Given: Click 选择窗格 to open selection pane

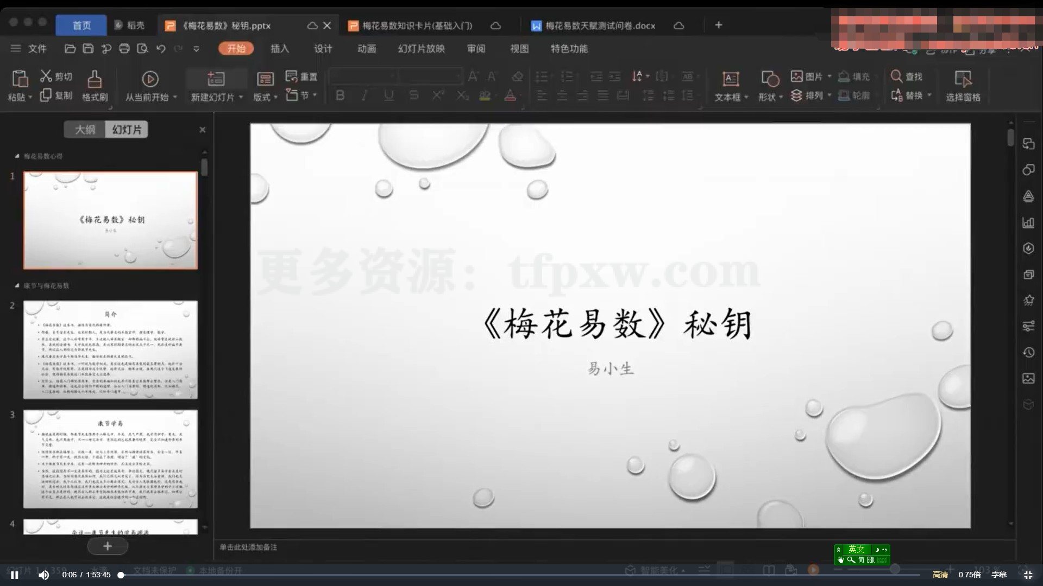Looking at the screenshot, I should point(963,84).
